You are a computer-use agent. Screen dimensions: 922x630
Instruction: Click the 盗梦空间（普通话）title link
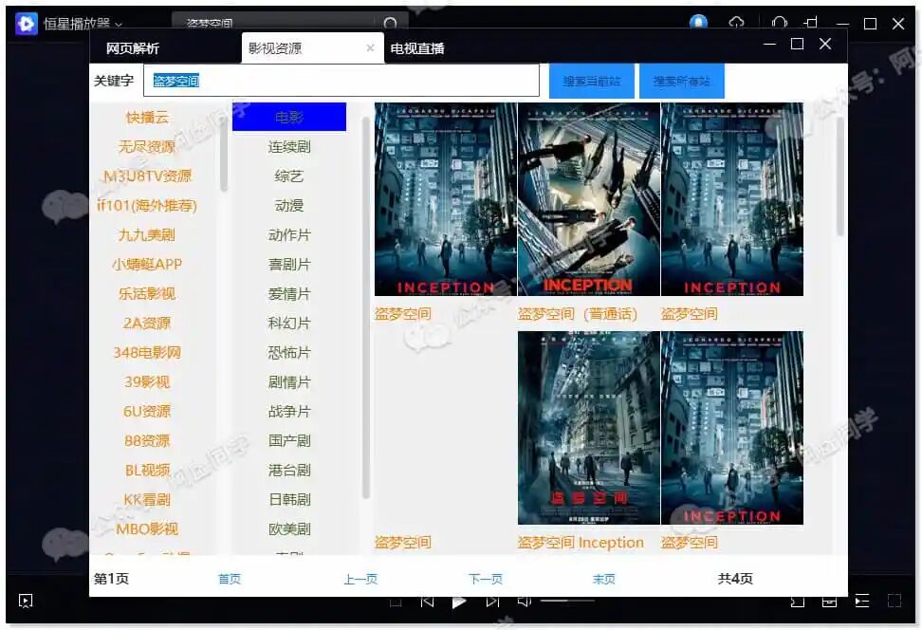(x=578, y=313)
